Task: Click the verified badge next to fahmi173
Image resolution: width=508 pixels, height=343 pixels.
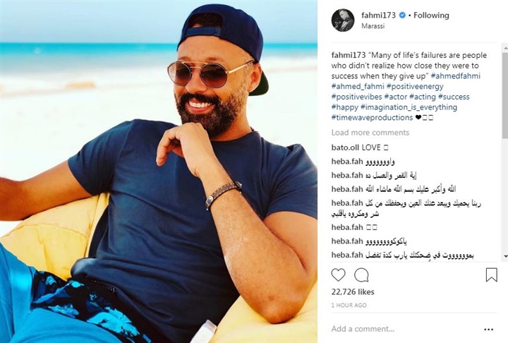Action: [x=402, y=16]
